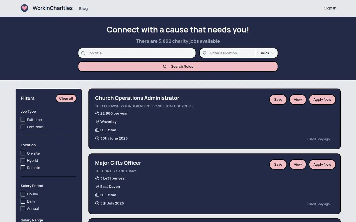Enable the Remote location filter
Image resolution: width=356 pixels, height=222 pixels.
tap(23, 168)
